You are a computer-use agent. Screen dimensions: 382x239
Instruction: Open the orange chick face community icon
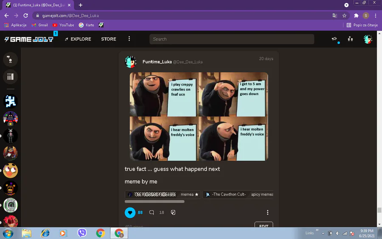[10, 171]
